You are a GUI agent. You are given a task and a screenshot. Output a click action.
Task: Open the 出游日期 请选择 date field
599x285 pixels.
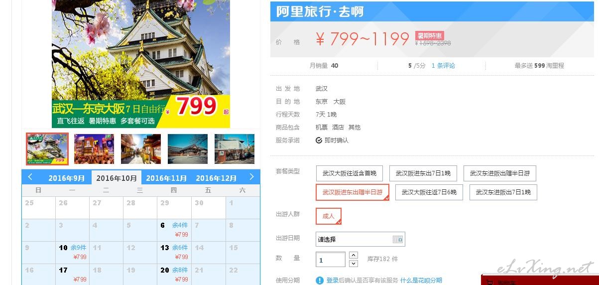click(x=360, y=239)
